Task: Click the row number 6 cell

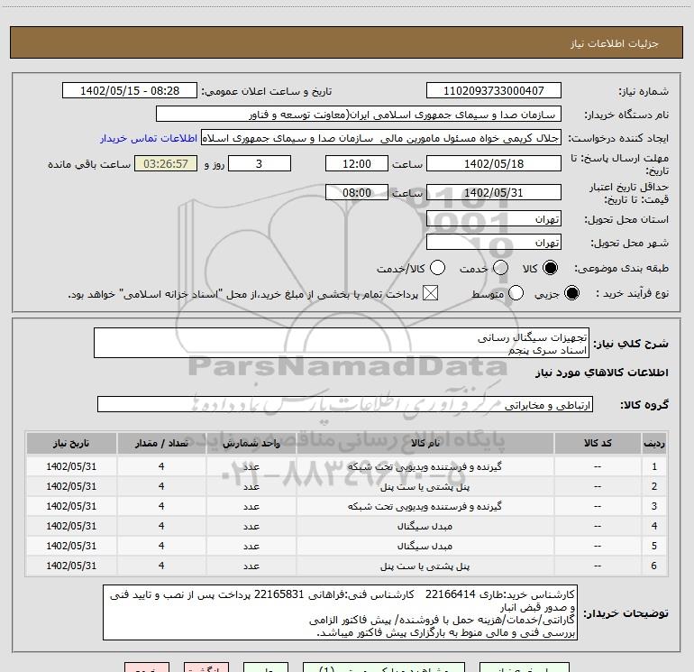Action: pyautogui.click(x=654, y=566)
